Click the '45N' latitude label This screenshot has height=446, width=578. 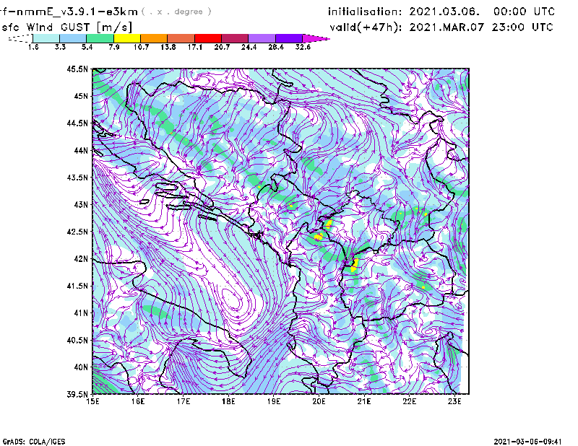(x=81, y=96)
